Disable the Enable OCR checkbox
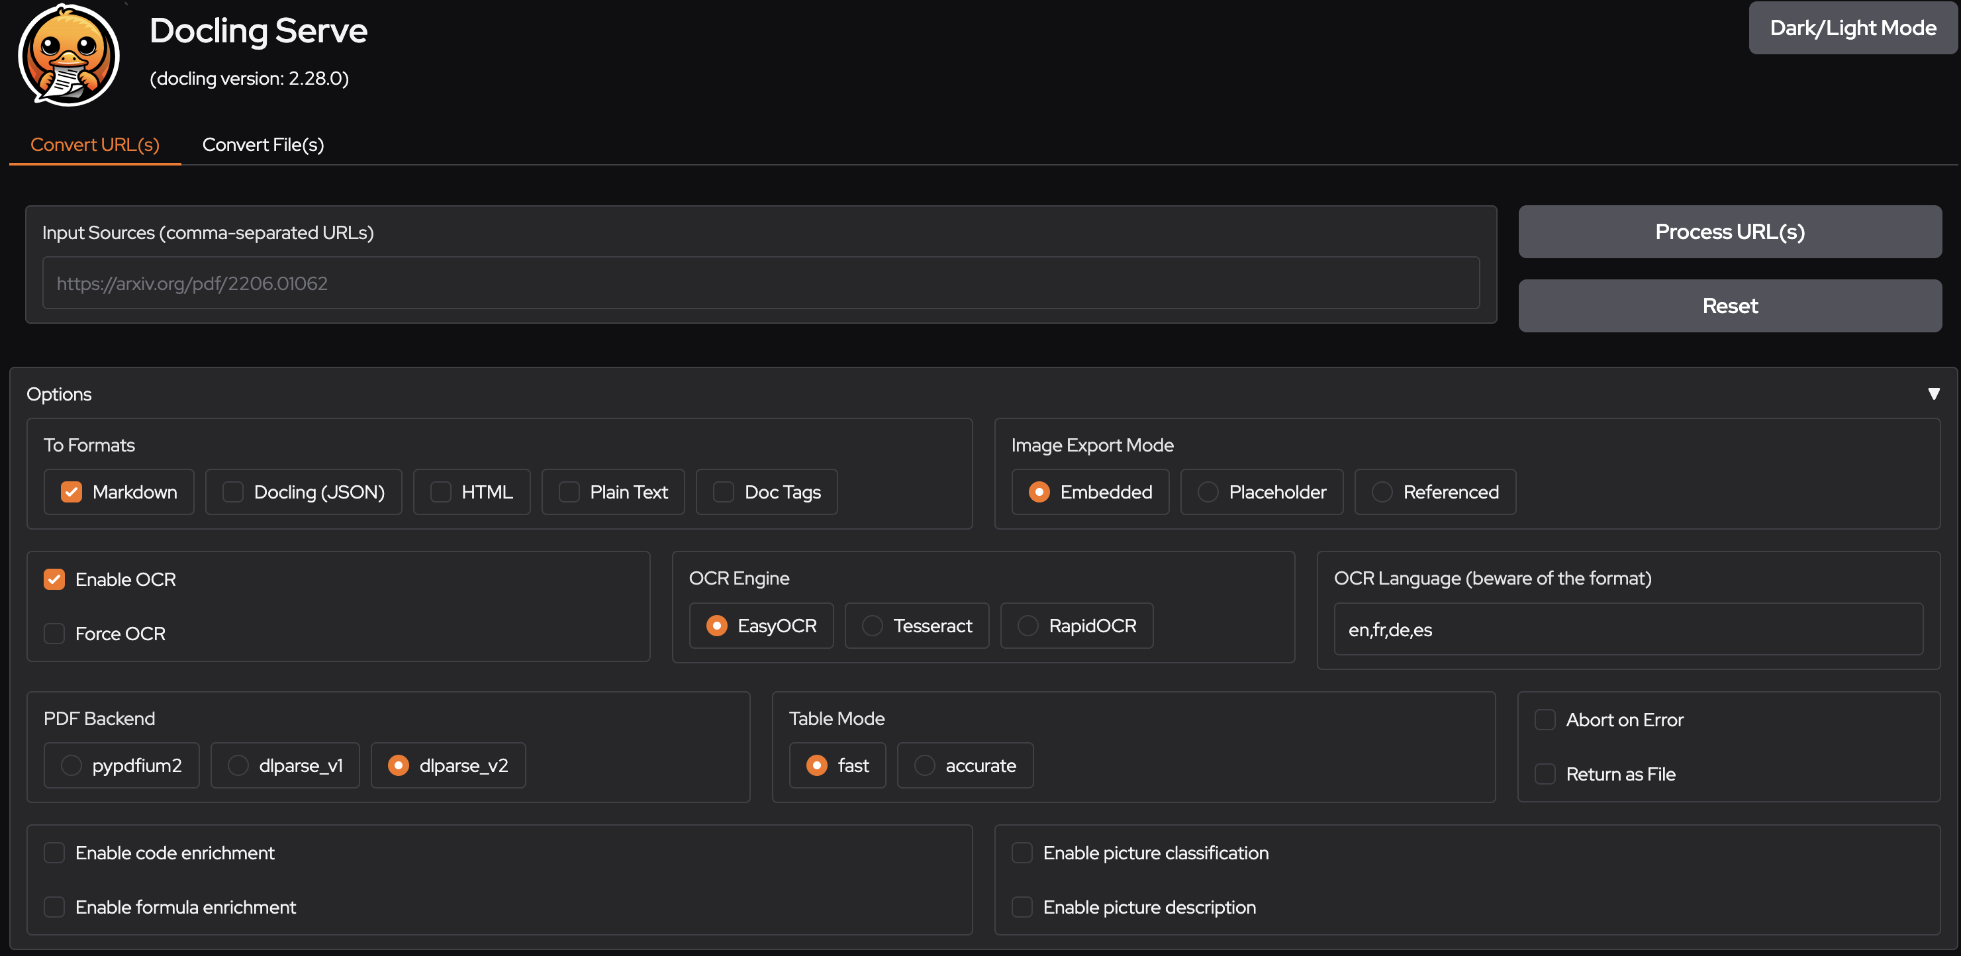1961x956 pixels. click(54, 579)
